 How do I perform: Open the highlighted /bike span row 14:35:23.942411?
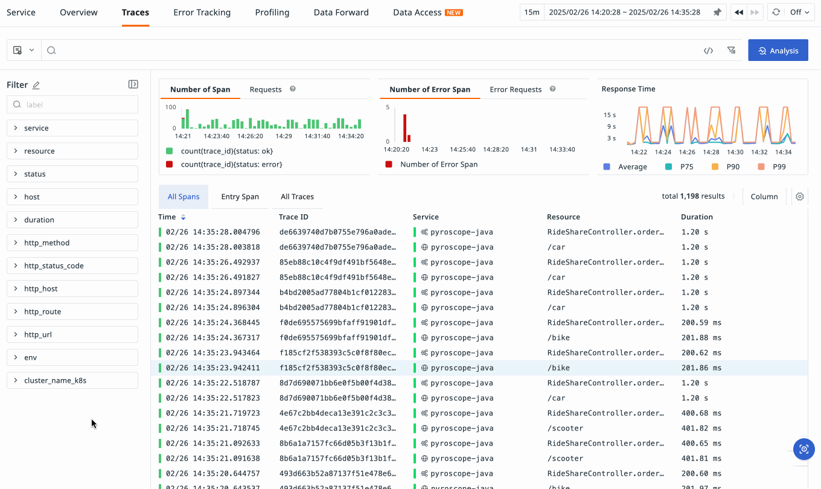479,368
